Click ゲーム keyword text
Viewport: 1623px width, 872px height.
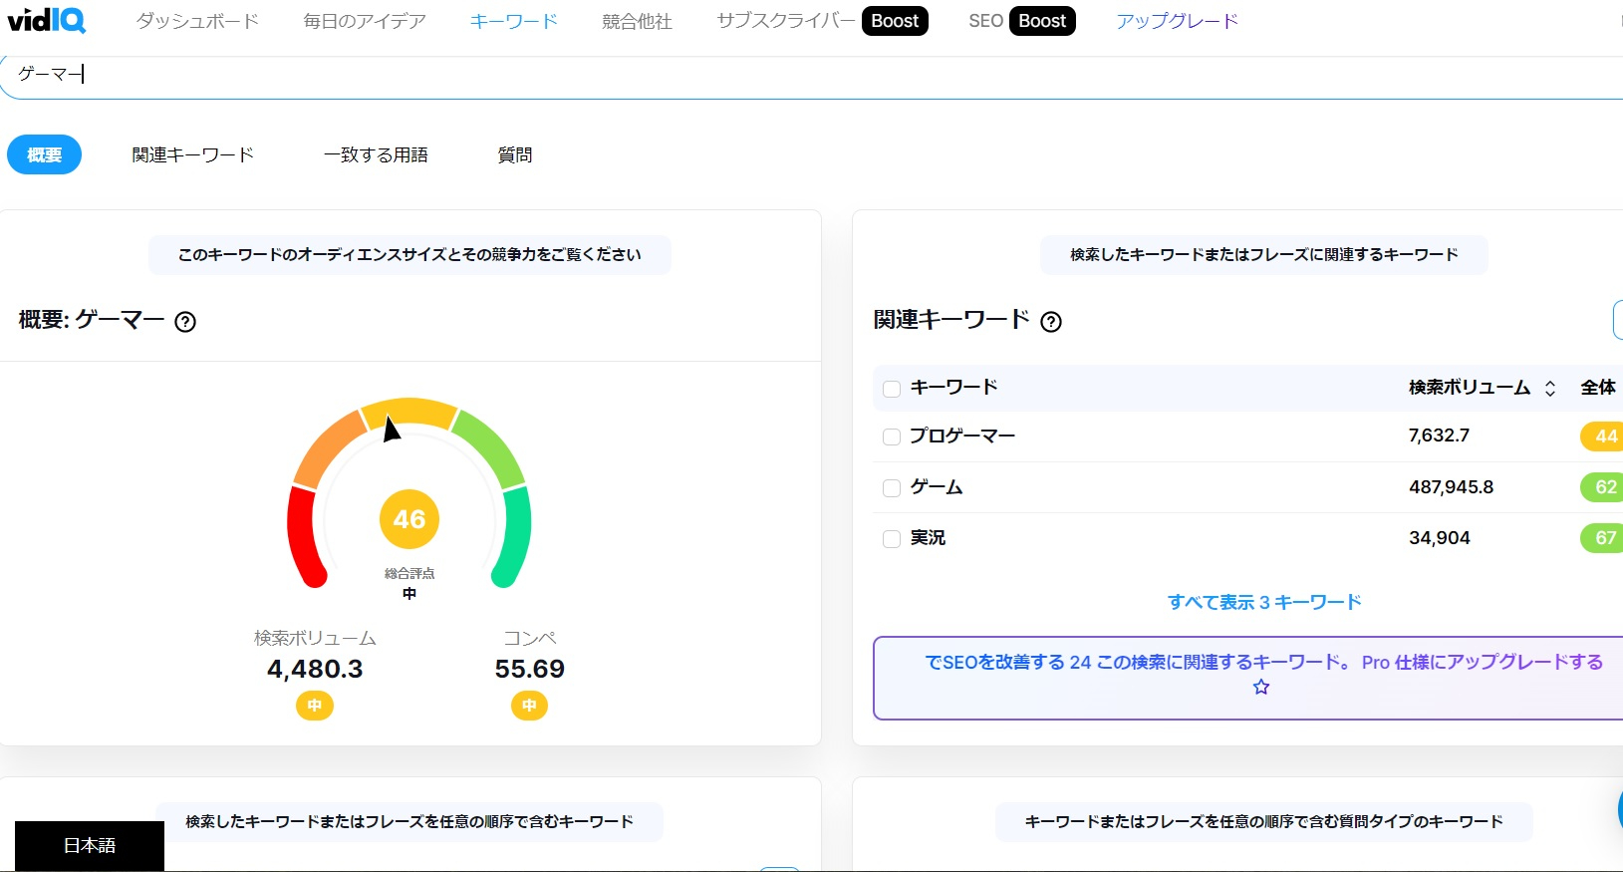[x=937, y=487]
